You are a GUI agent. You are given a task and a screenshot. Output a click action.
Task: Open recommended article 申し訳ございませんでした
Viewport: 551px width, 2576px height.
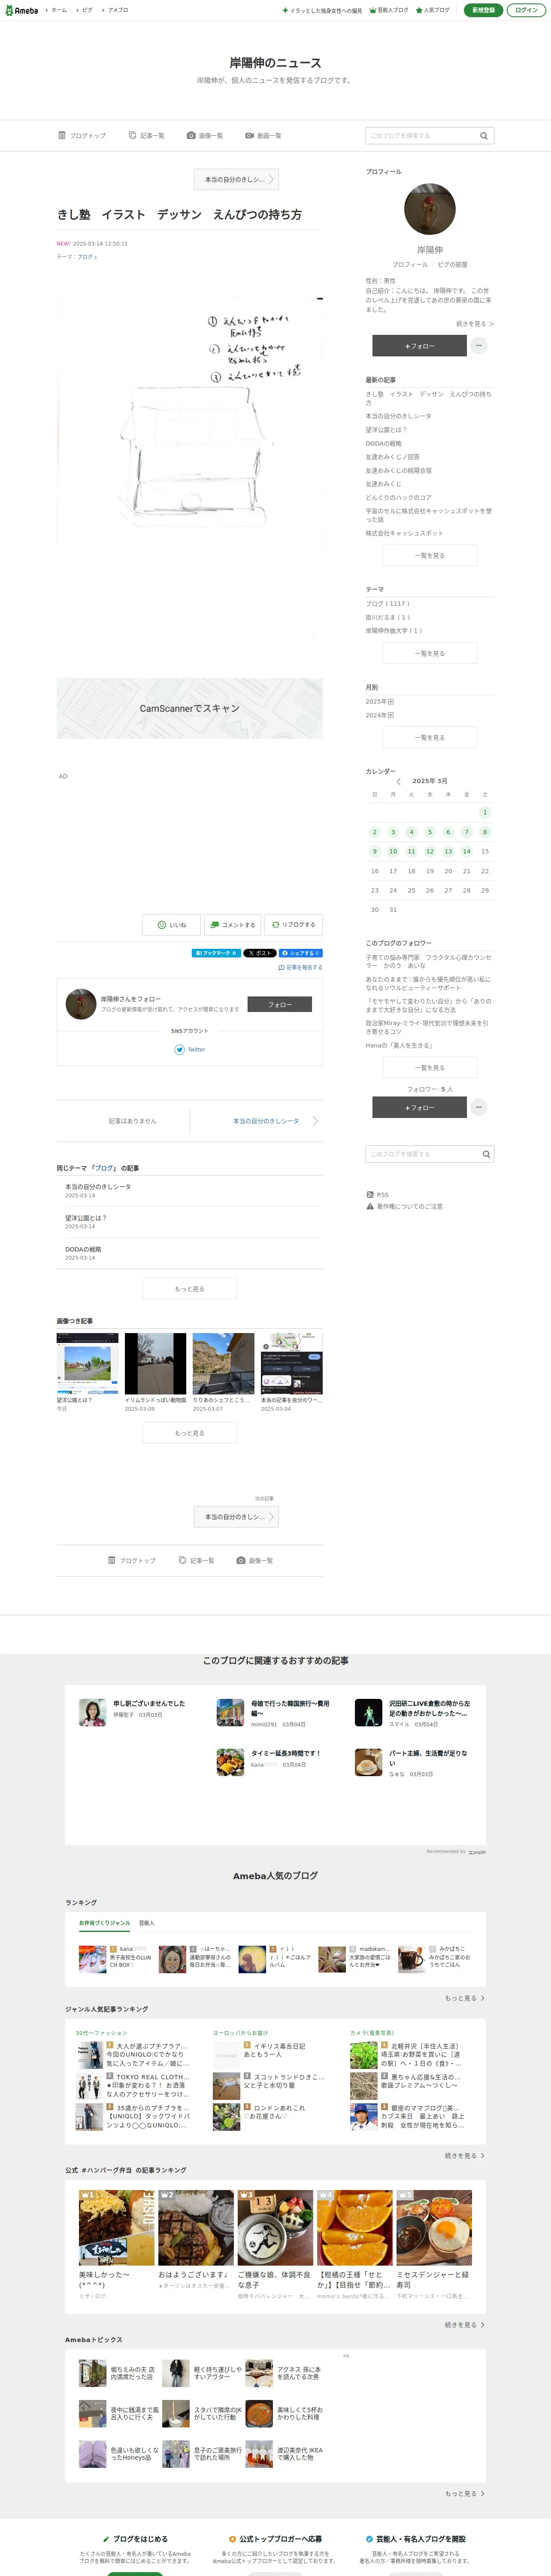pos(149,1704)
